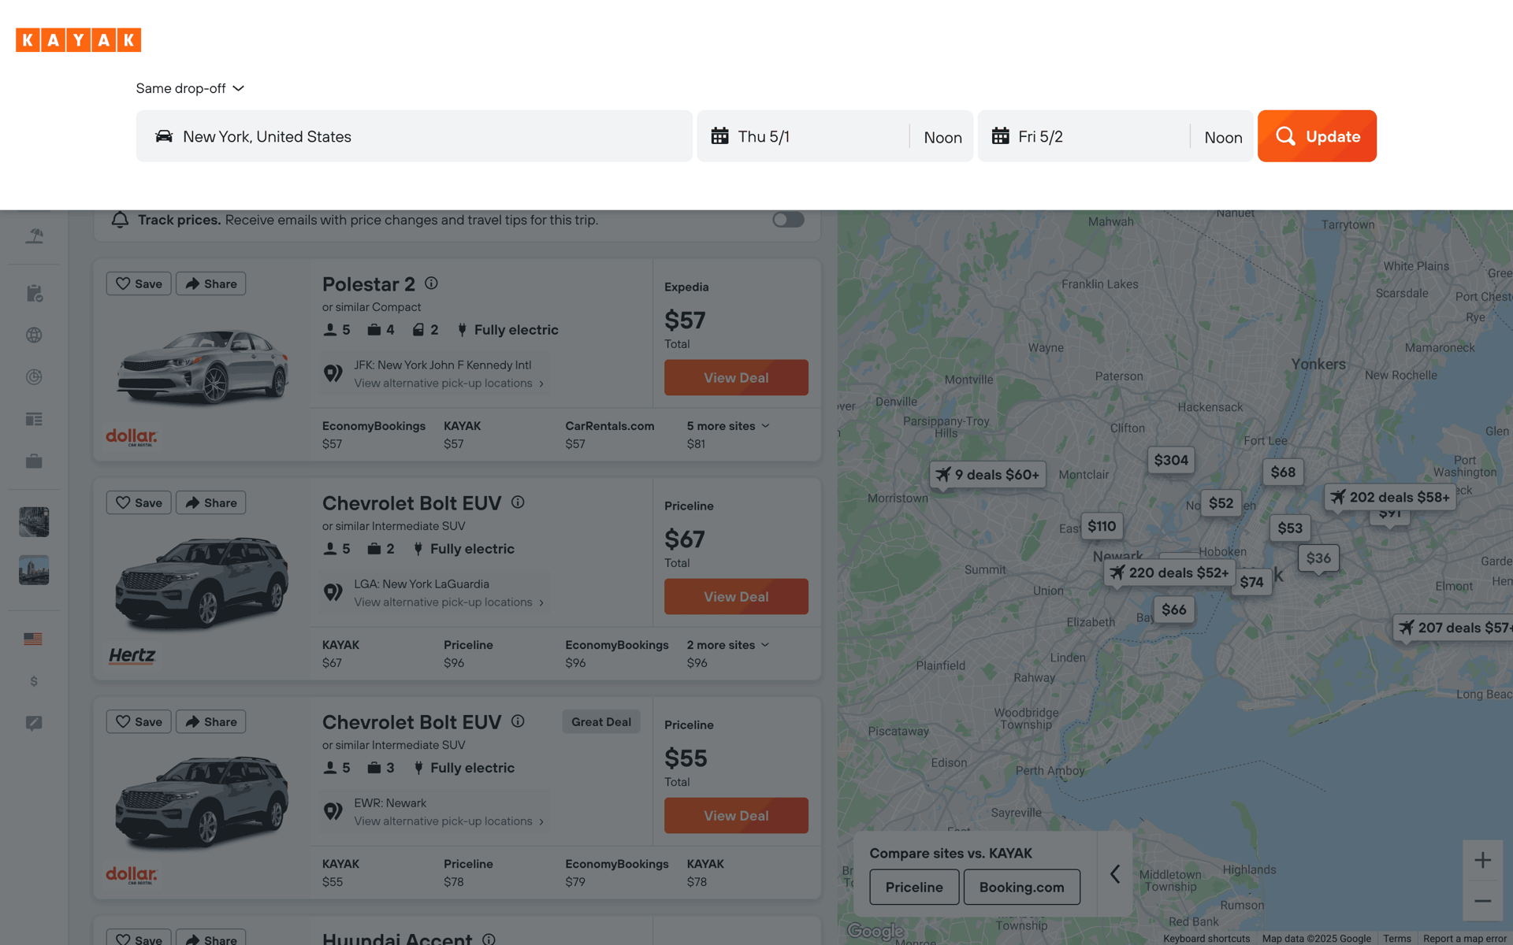The image size is (1513, 945).
Task: Open the beach umbrella packages icon in sidebar
Action: [34, 235]
